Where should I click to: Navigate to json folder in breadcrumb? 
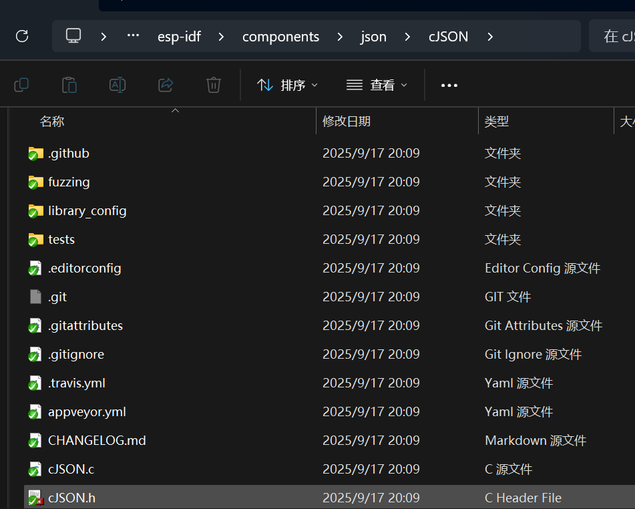pyautogui.click(x=373, y=37)
